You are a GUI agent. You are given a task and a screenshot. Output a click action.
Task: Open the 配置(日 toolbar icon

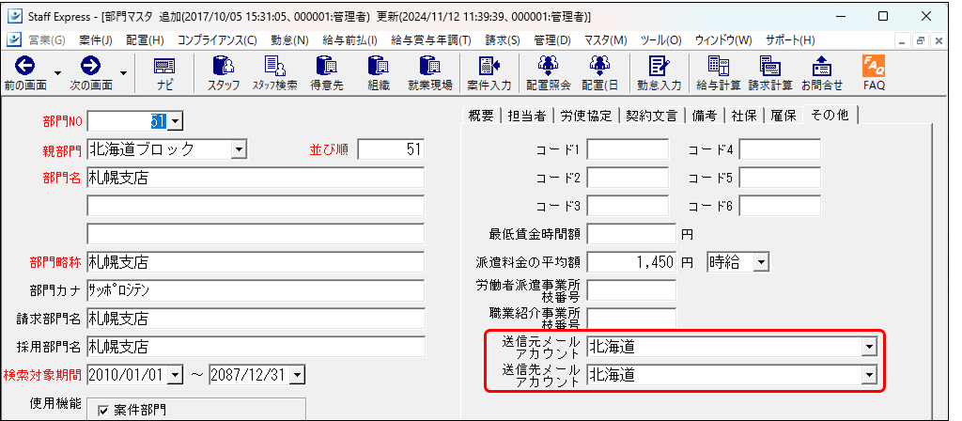tap(599, 67)
